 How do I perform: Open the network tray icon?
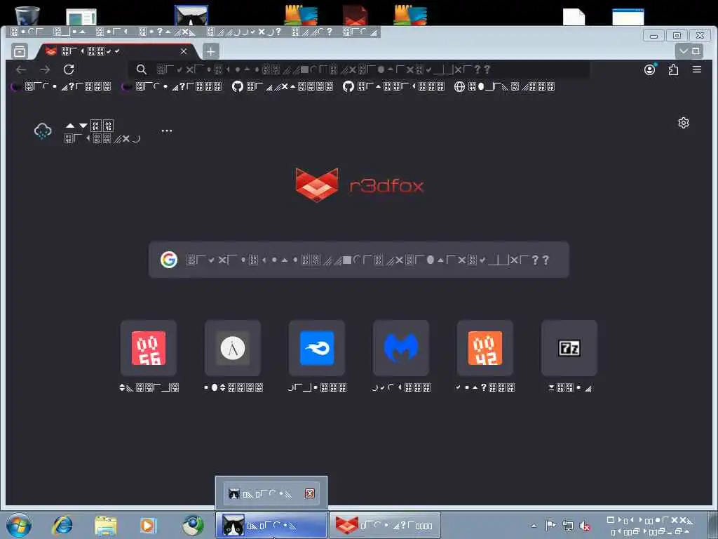click(568, 525)
